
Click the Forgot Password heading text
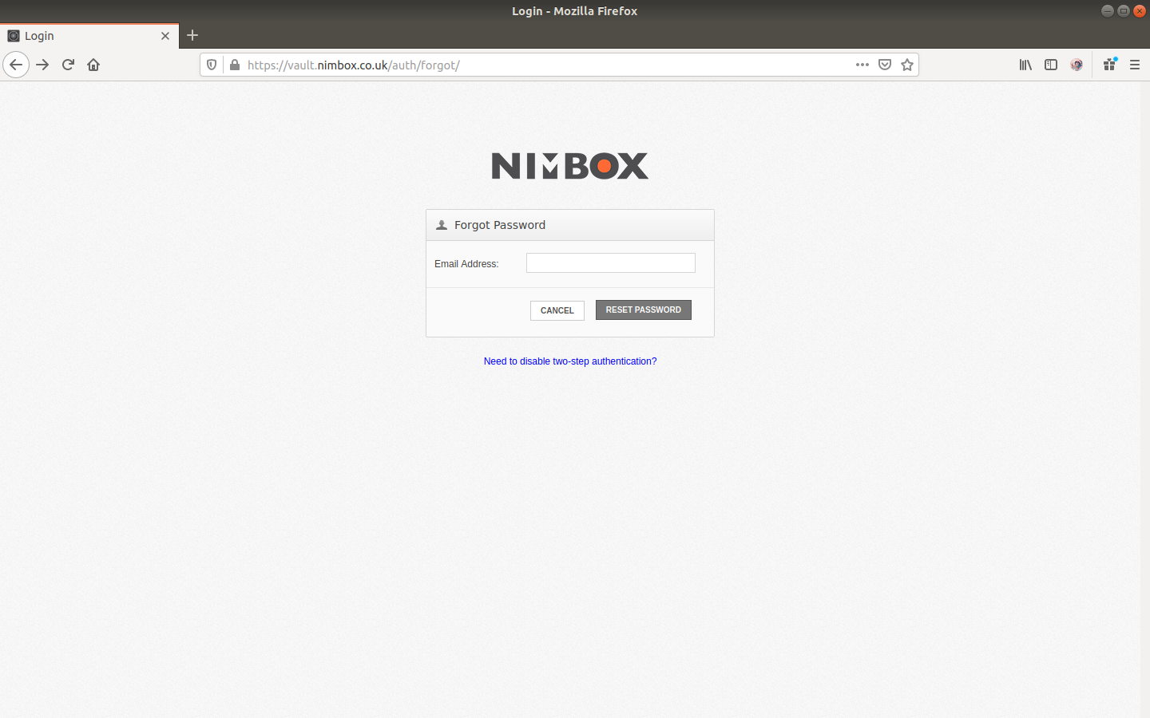pyautogui.click(x=500, y=225)
